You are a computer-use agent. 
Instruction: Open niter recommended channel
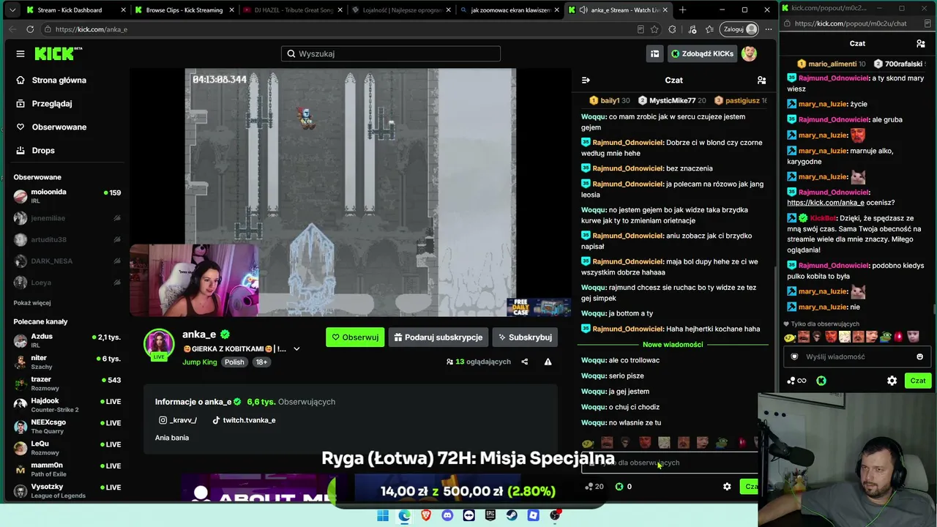point(67,362)
